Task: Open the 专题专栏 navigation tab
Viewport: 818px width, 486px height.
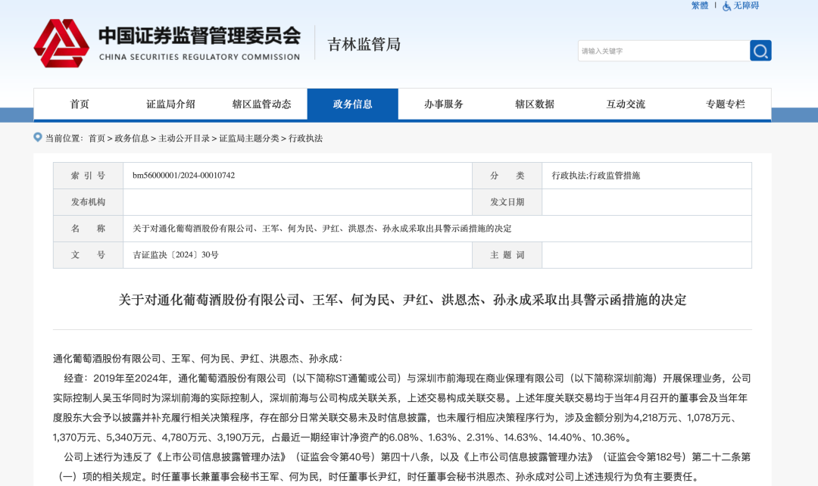Action: (725, 104)
